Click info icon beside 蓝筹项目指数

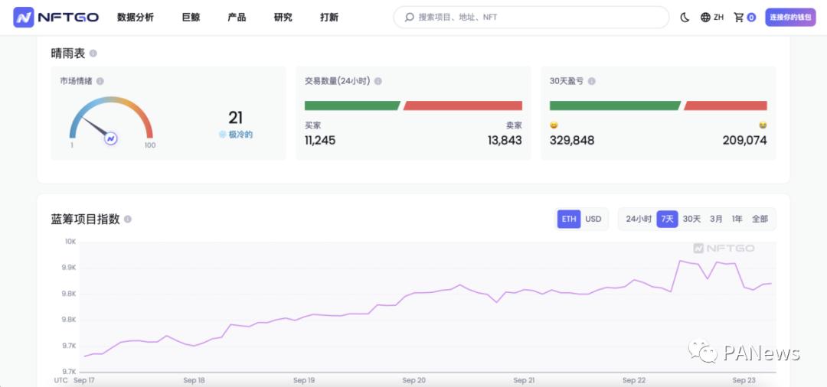tap(128, 220)
